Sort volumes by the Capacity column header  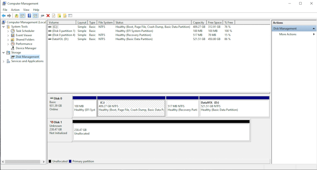(x=199, y=23)
